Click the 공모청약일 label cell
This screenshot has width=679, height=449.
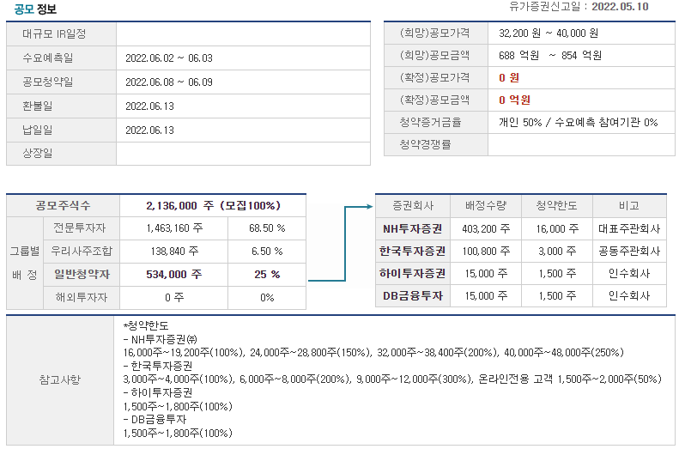point(62,82)
